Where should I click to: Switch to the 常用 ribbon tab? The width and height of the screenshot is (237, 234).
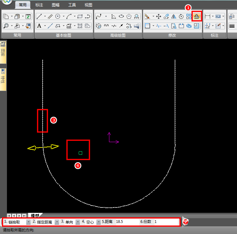coord(23,5)
